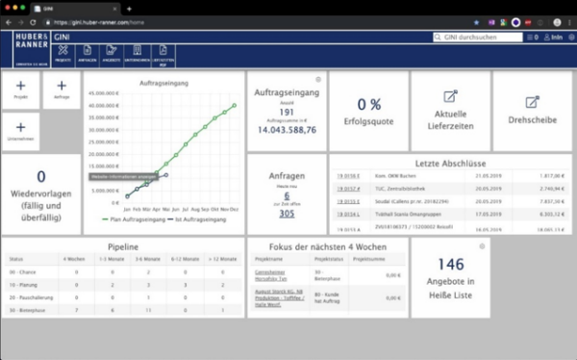Viewport: 577px width, 360px height.
Task: Open the Gerresheimer project link
Action: point(270,275)
